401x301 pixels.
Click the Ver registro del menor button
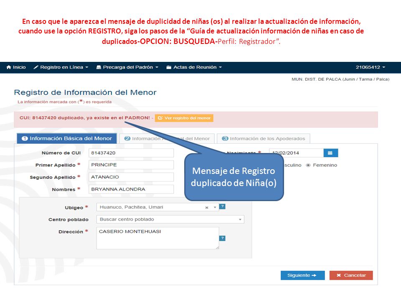[x=184, y=118]
